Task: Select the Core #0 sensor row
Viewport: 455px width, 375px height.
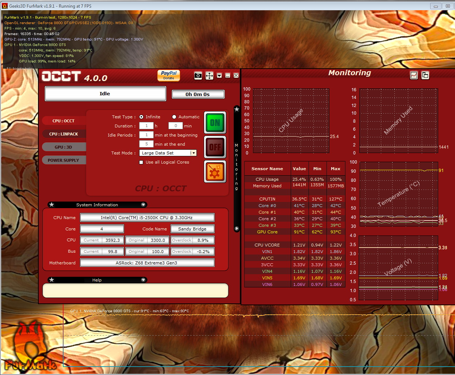Action: [295, 206]
